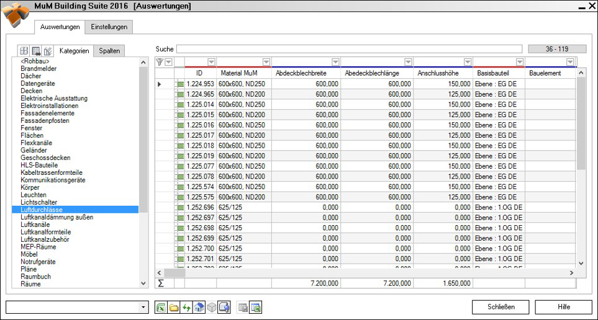Select the Kategorien tab
This screenshot has width=598, height=320.
75,51
